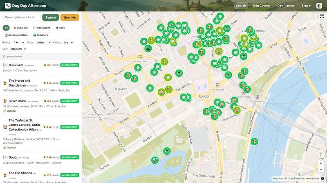327x183 pixels.
Task: Zoom in on the map
Action: coord(321,163)
